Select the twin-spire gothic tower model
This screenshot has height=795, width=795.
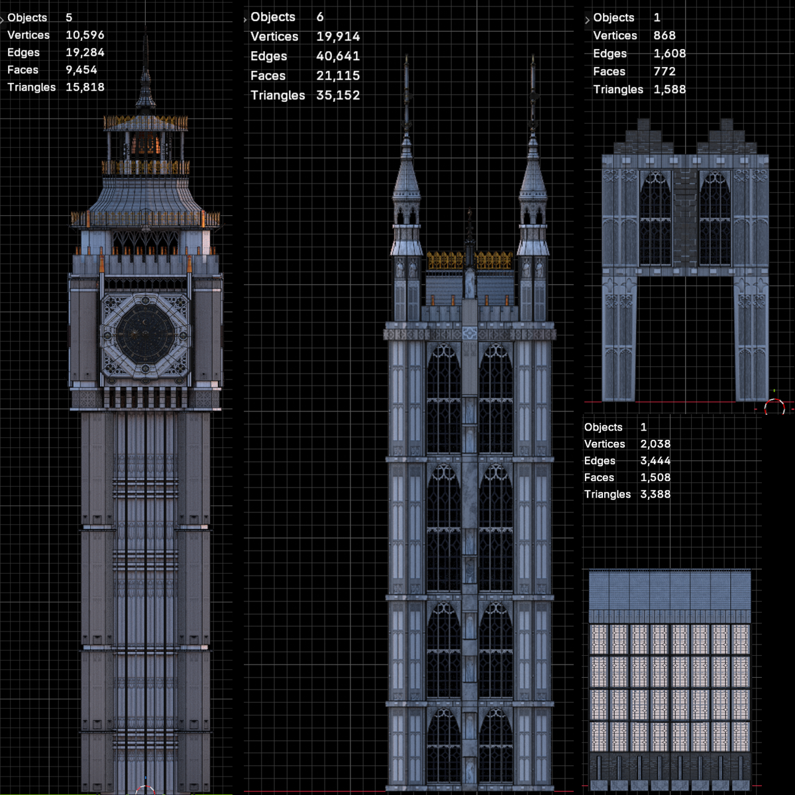pyautogui.click(x=469, y=424)
